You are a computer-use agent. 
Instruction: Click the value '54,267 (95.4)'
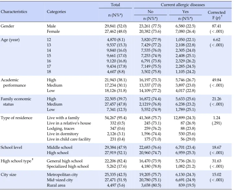(115, 118)
